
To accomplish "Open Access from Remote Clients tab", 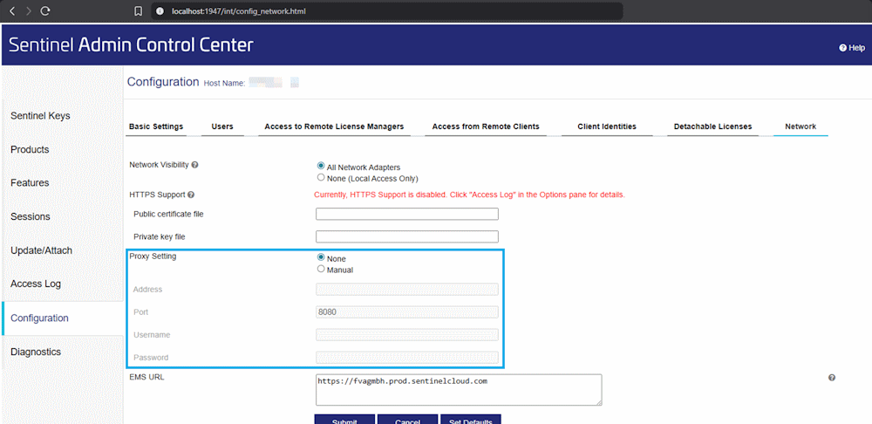I will point(486,127).
